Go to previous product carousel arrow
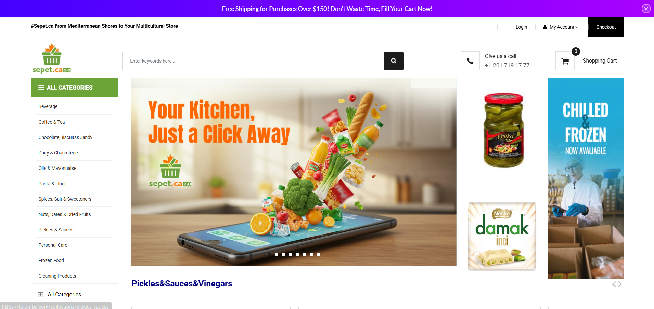 614,284
